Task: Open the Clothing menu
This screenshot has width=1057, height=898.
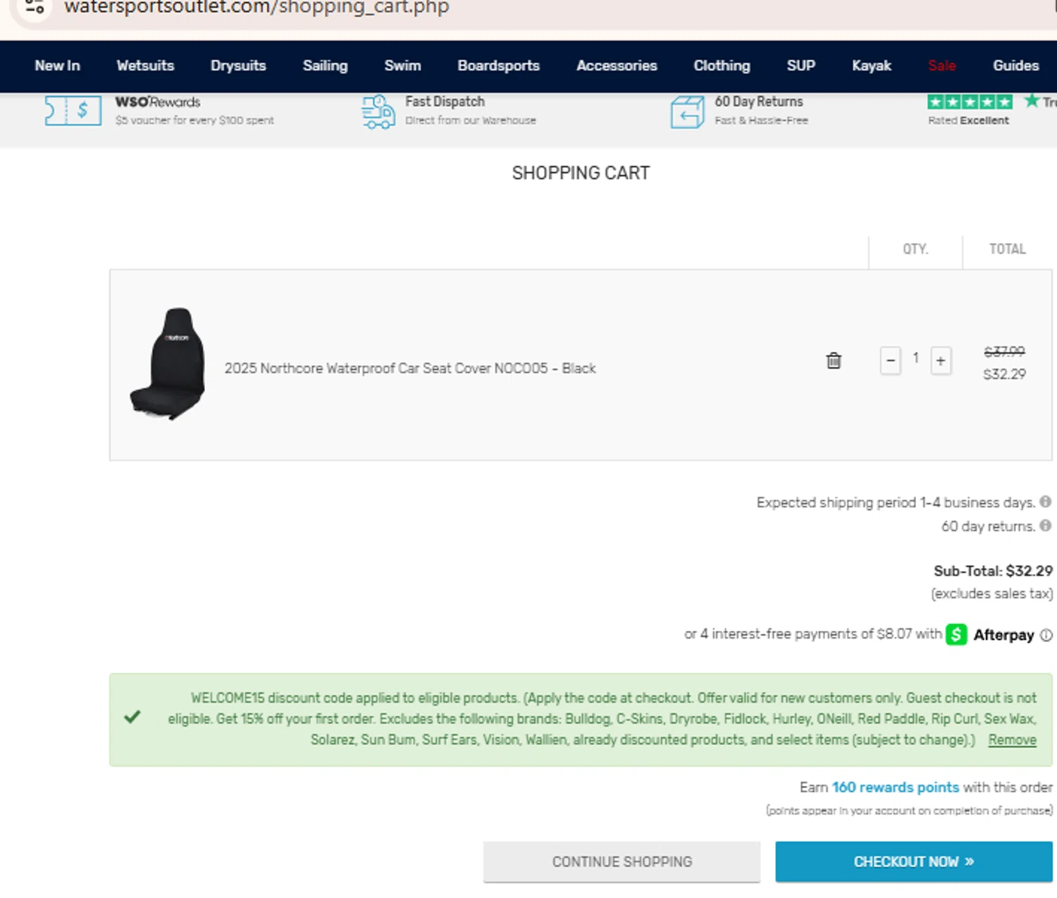Action: pos(722,66)
